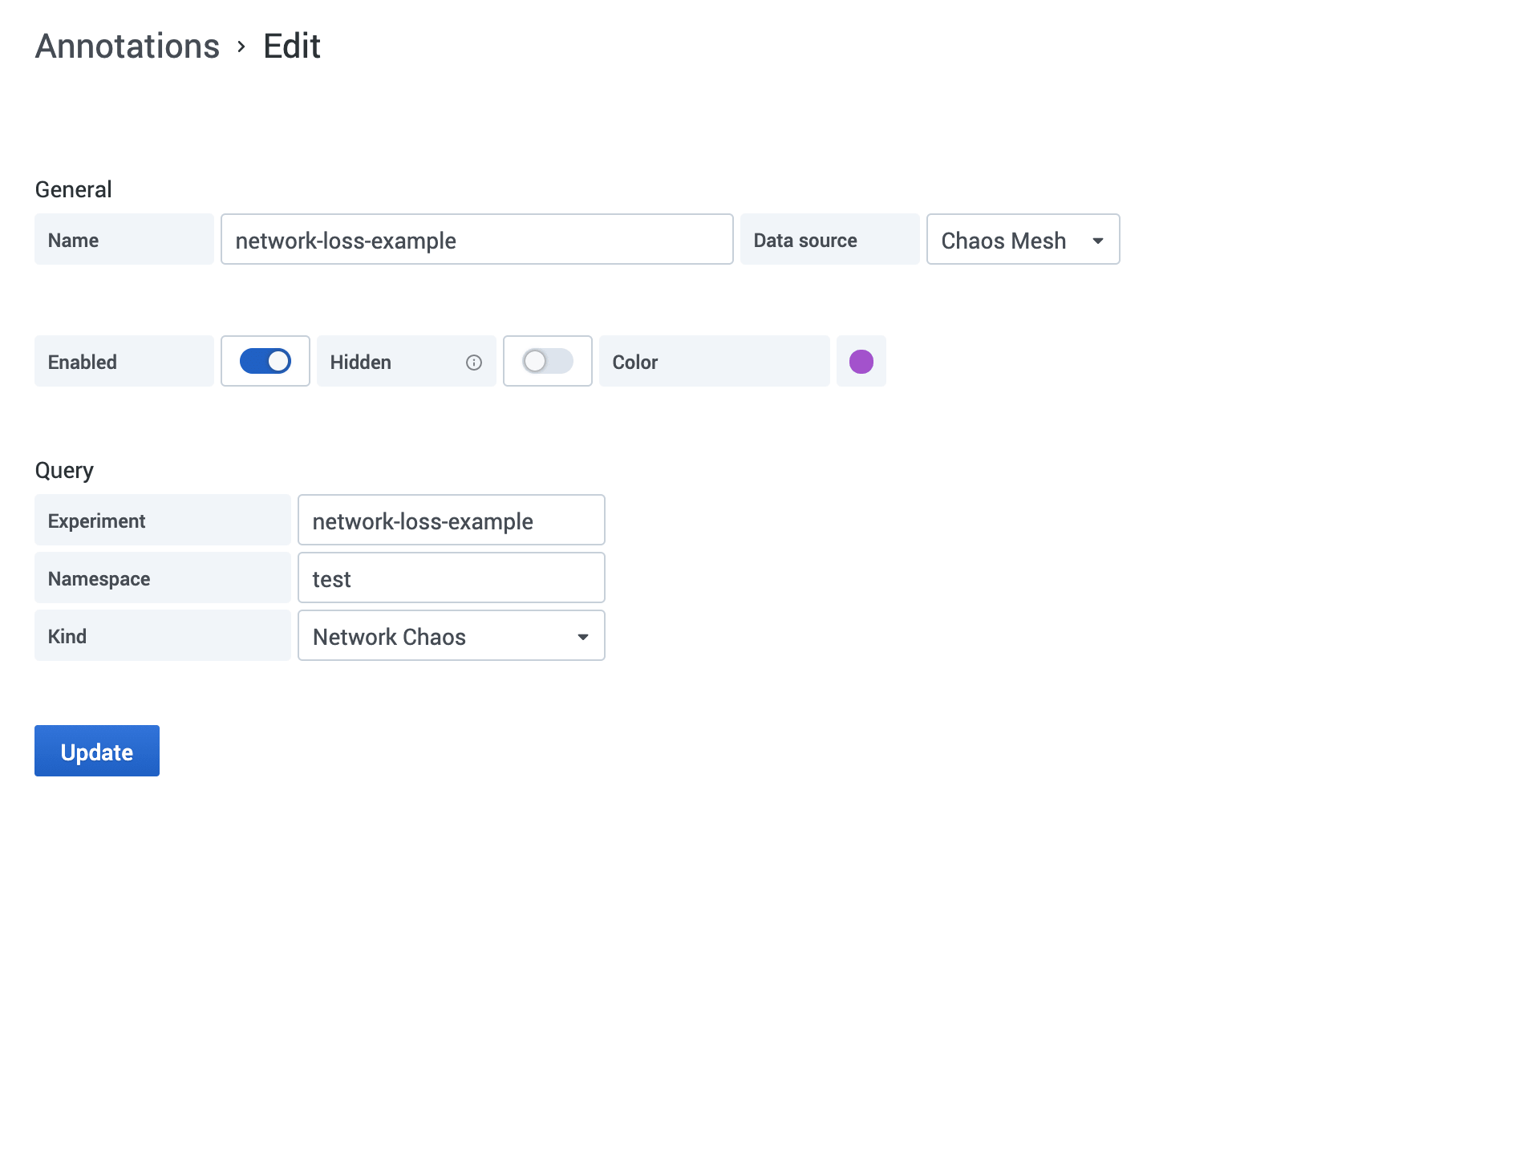This screenshot has width=1540, height=1155.
Task: Click the annotation color swatch purple circle
Action: pyautogui.click(x=861, y=362)
